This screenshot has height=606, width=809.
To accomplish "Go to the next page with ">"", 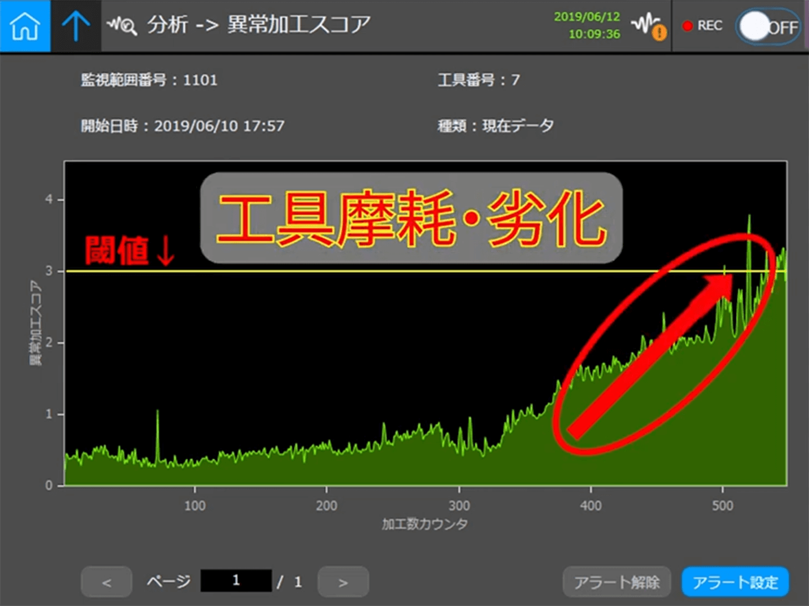I will click(343, 582).
